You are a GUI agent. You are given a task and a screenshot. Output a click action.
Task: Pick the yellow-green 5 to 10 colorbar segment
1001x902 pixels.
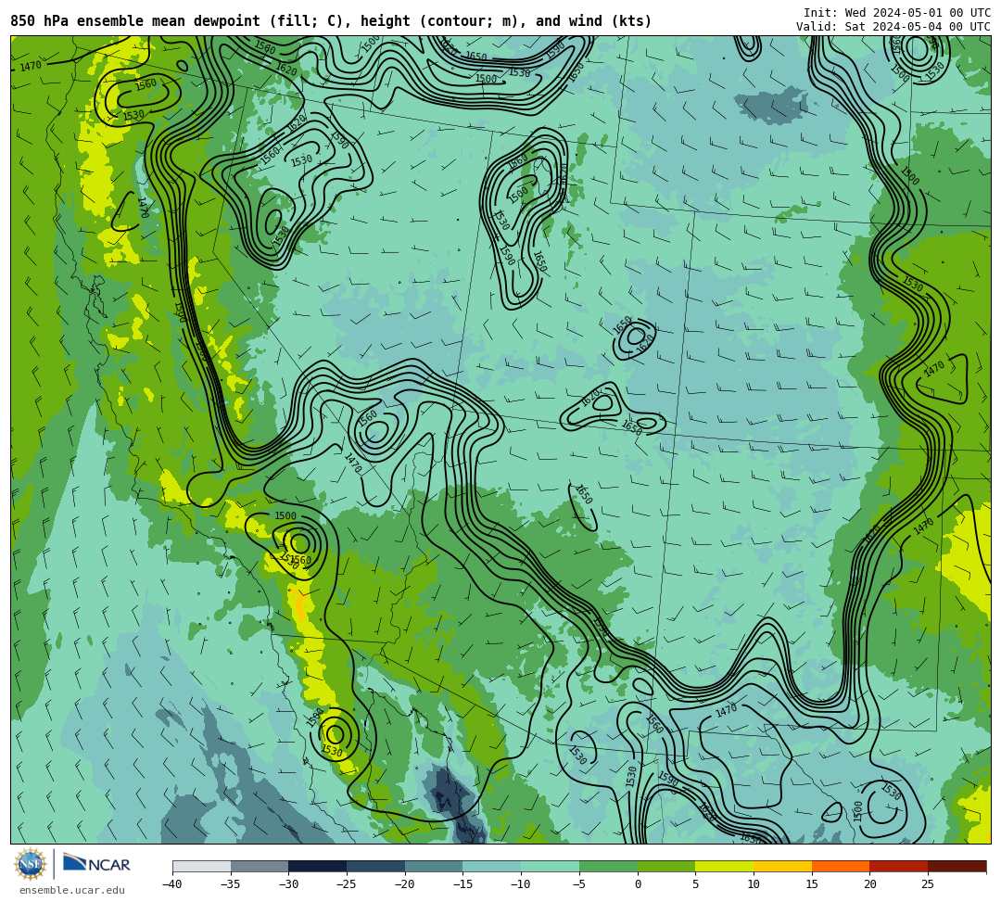725,866
